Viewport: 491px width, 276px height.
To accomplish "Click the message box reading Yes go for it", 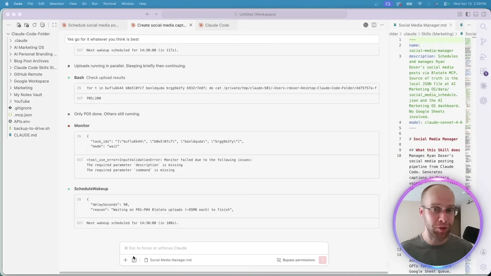I will [222, 39].
